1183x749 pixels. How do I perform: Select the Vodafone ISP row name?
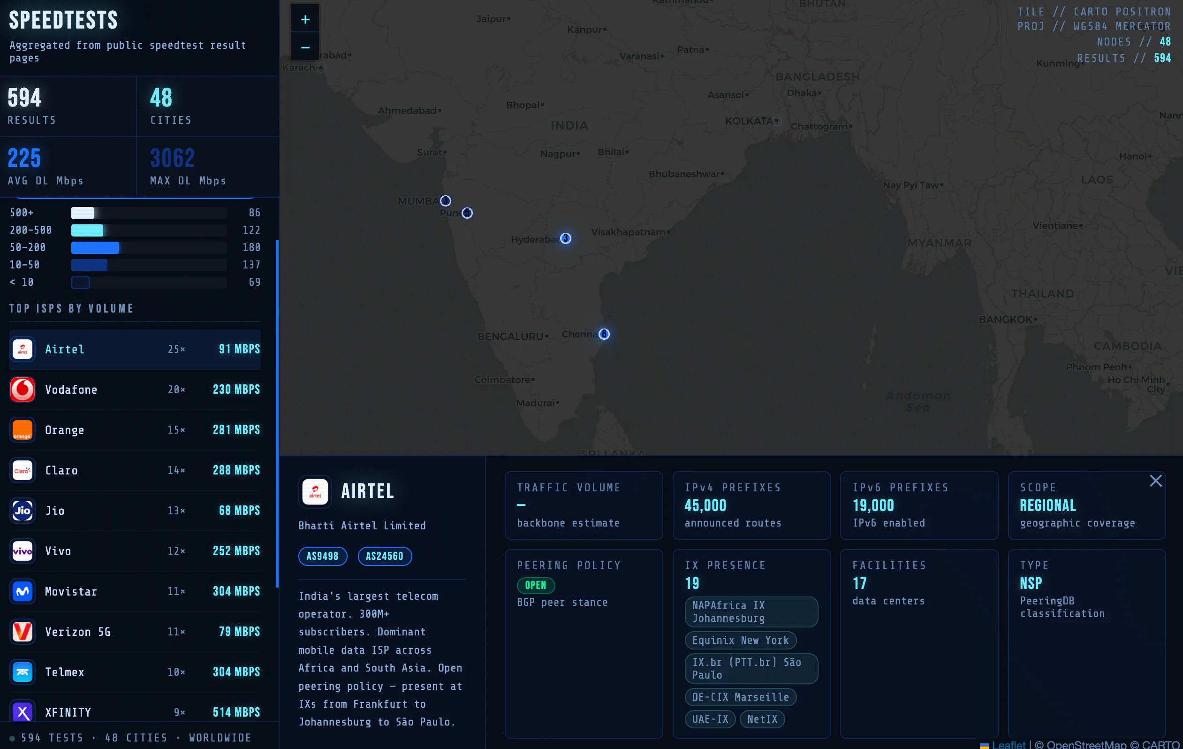[x=71, y=390]
